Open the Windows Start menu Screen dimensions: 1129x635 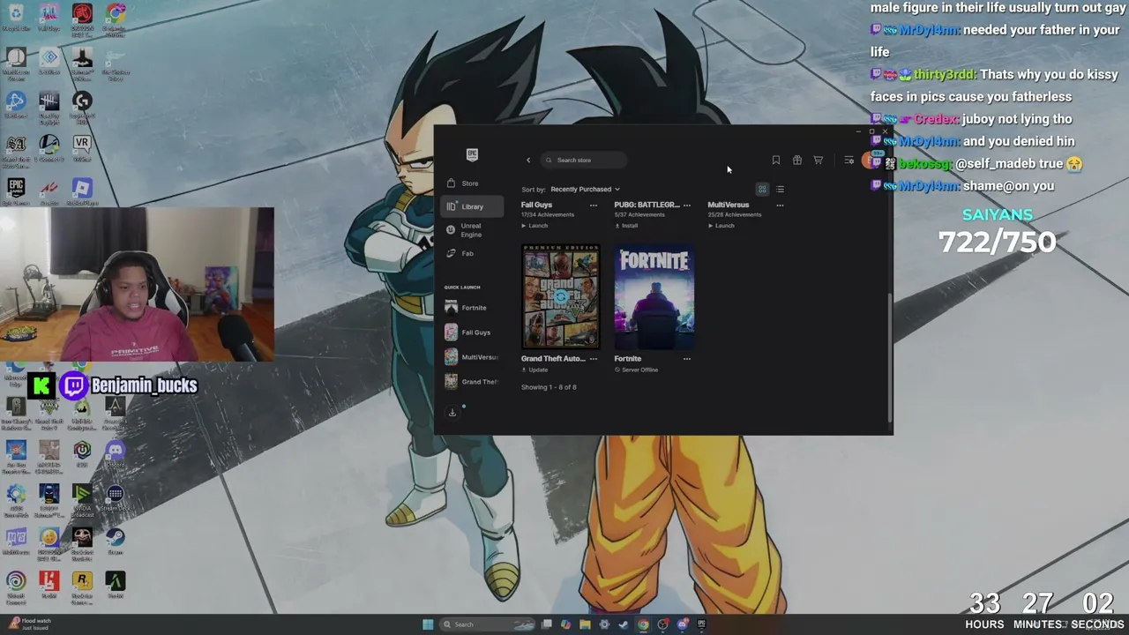tap(428, 624)
